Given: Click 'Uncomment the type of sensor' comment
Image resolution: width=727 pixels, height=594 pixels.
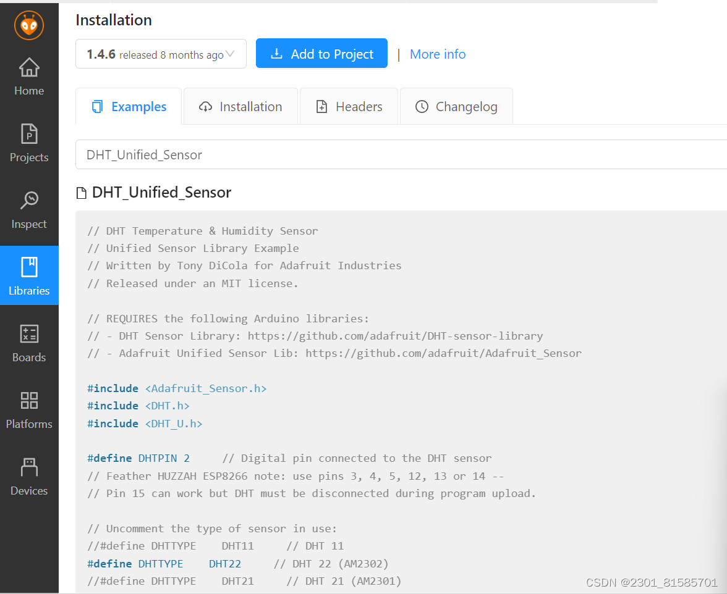Looking at the screenshot, I should pos(213,529).
